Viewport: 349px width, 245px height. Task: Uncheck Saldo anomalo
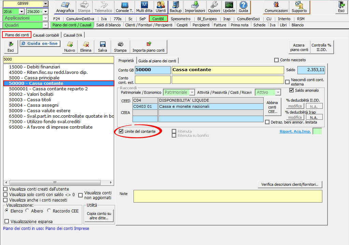point(291,90)
